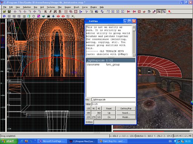
Task: Activate the Clipper tool
Action: pos(81,12)
